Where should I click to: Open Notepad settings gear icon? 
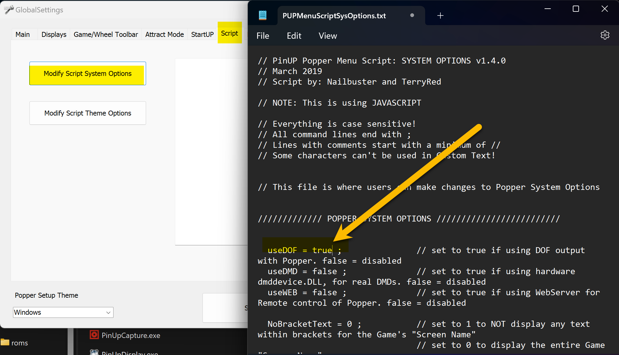605,35
